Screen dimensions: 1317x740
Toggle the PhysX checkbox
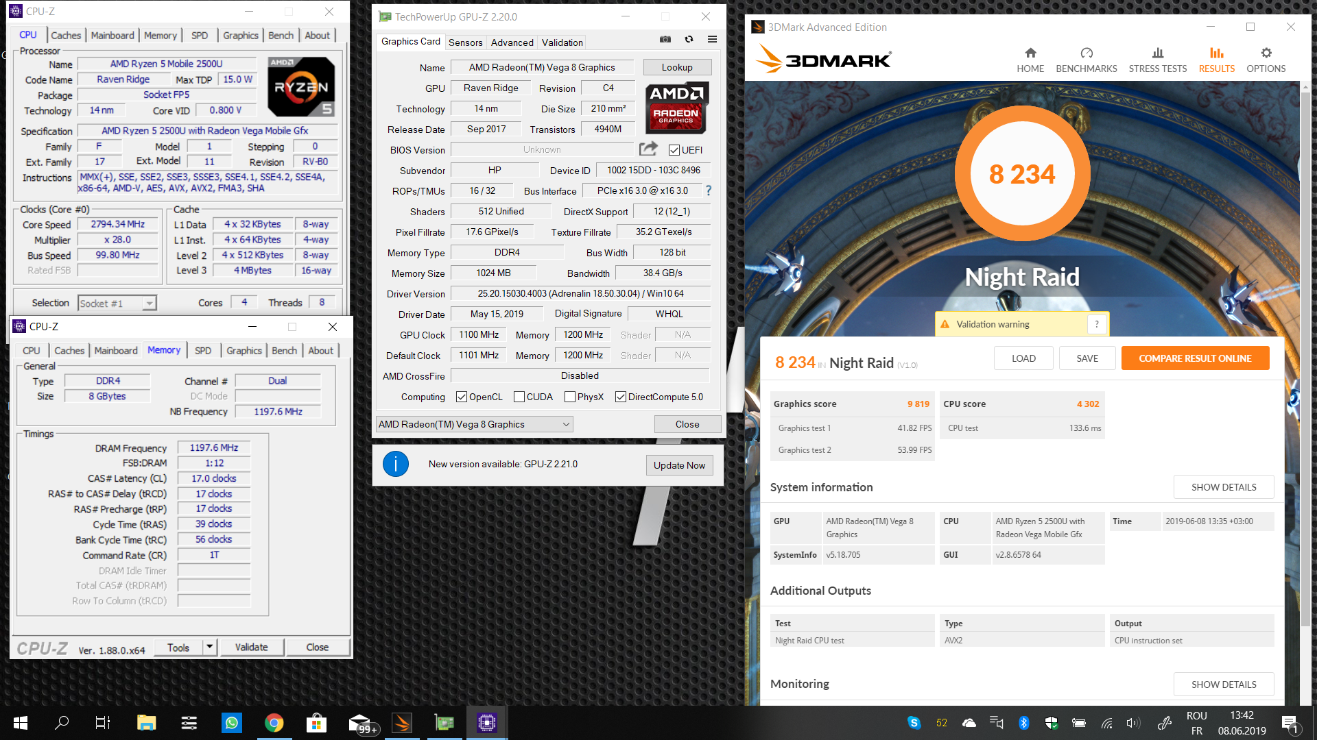tap(570, 397)
